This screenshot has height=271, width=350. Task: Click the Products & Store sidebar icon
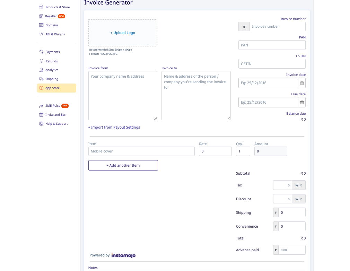click(41, 7)
